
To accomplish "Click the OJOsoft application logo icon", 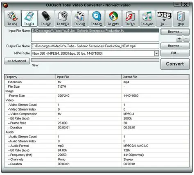I will [6, 5].
